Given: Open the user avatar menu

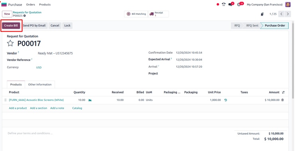Looking at the screenshot, I should click(288, 4).
